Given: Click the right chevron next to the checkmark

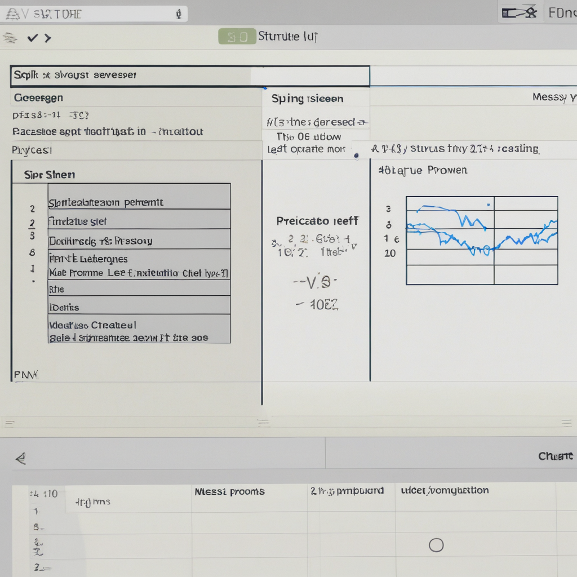Looking at the screenshot, I should [47, 38].
